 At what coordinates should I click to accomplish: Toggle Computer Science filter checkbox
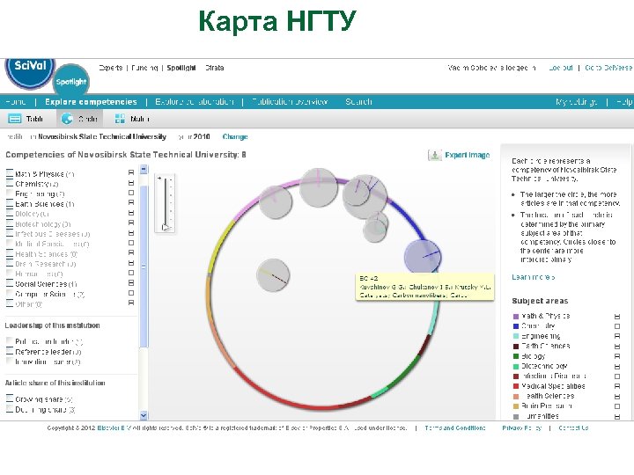tap(10, 294)
